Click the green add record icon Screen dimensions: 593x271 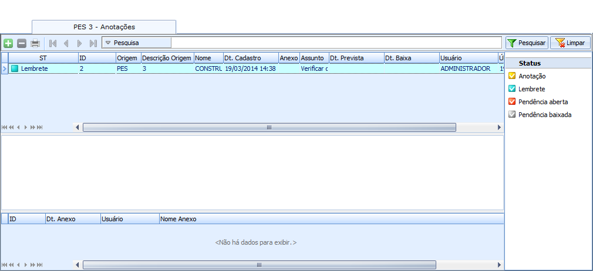coord(8,43)
